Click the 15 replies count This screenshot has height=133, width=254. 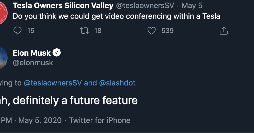pos(31,31)
